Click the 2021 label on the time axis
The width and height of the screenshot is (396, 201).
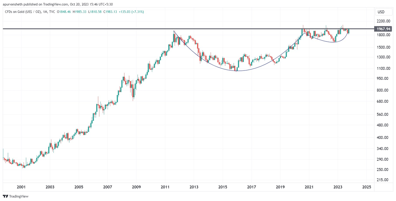(309, 187)
